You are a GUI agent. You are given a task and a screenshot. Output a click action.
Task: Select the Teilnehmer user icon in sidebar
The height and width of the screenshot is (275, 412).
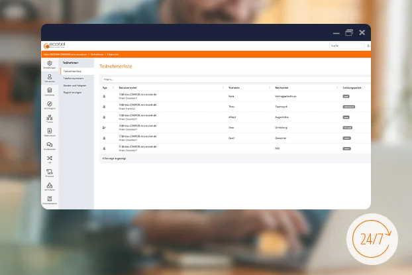point(50,78)
